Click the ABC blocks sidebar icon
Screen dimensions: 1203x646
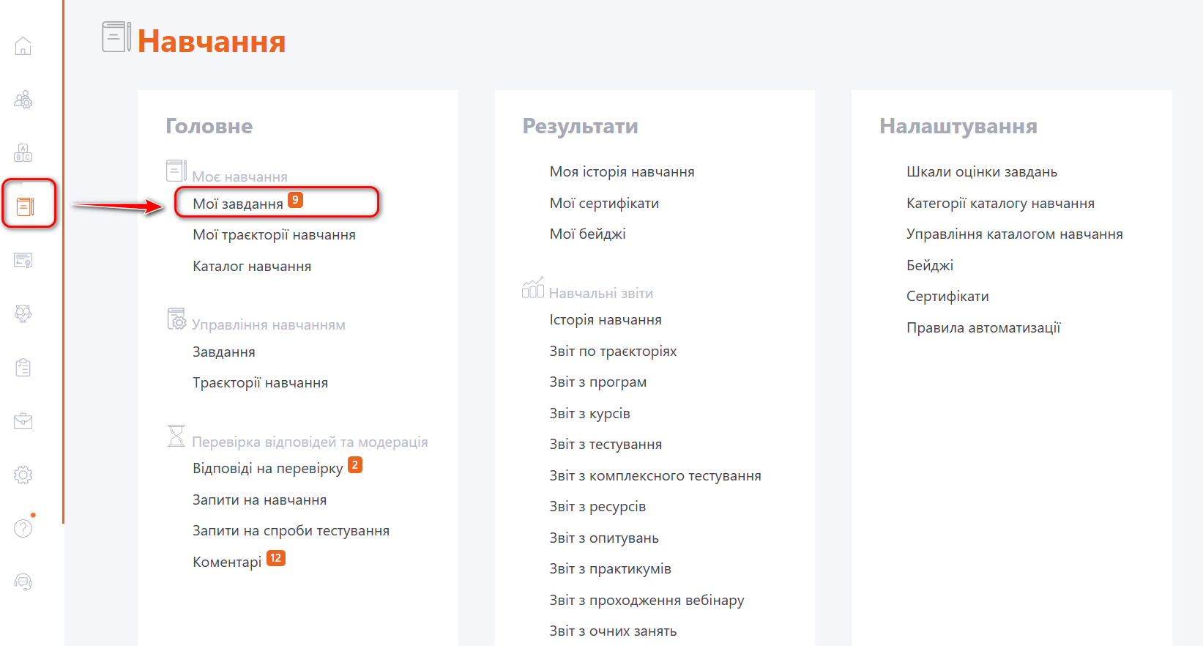(23, 153)
